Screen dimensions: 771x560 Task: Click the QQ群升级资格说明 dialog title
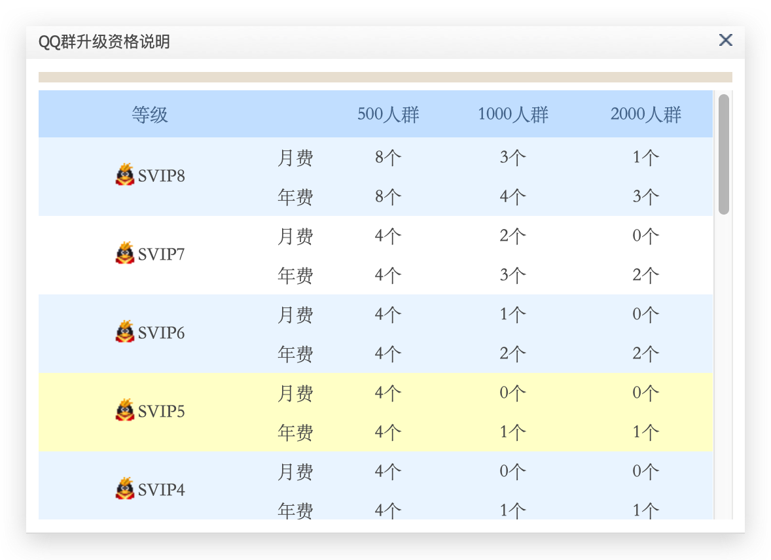(x=104, y=42)
